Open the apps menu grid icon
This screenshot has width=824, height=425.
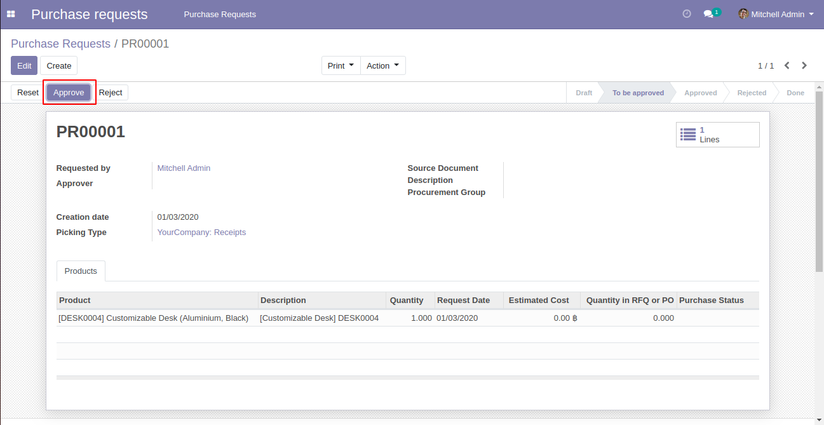click(x=10, y=13)
